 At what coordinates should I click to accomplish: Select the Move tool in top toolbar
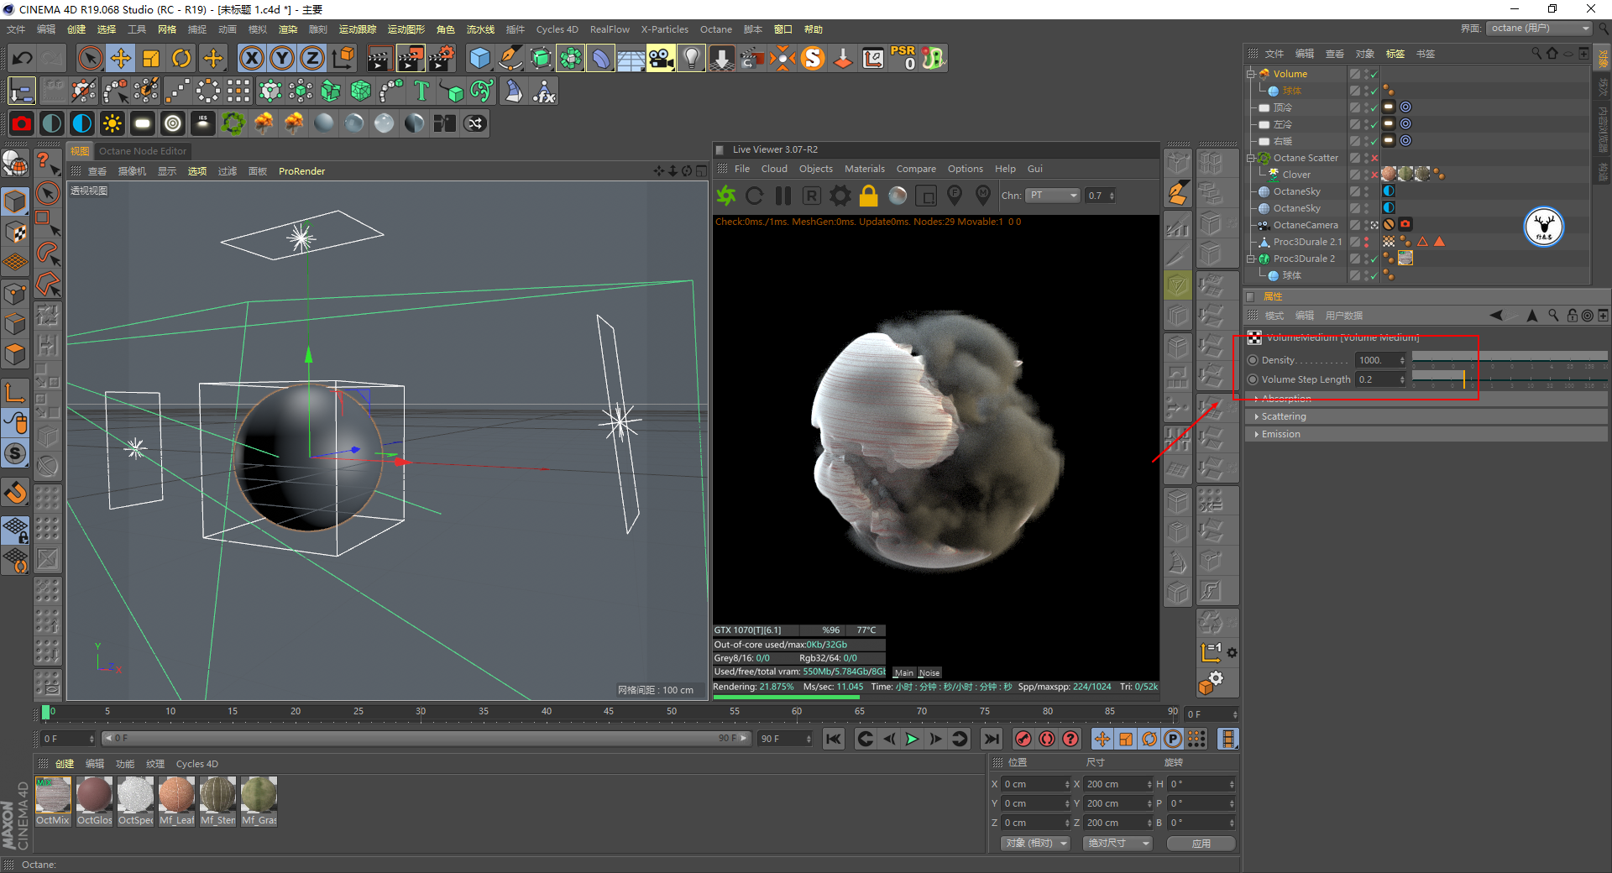pyautogui.click(x=121, y=58)
